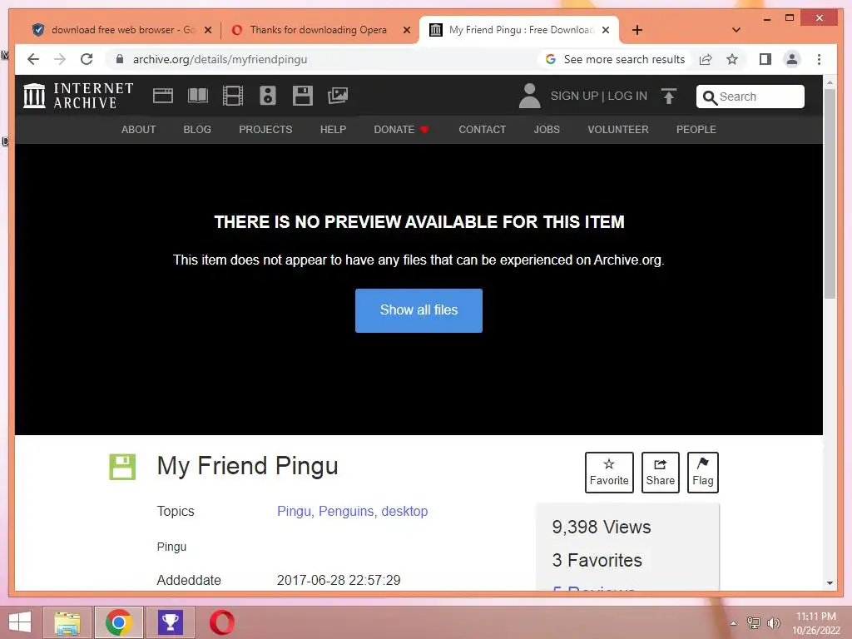Viewport: 852px width, 639px height.
Task: Open the HELP menu item
Action: 333,129
